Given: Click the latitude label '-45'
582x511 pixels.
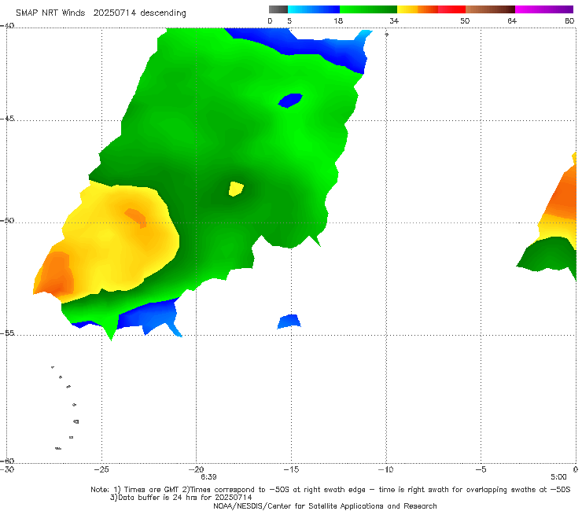Looking at the screenshot, I should pyautogui.click(x=7, y=119).
